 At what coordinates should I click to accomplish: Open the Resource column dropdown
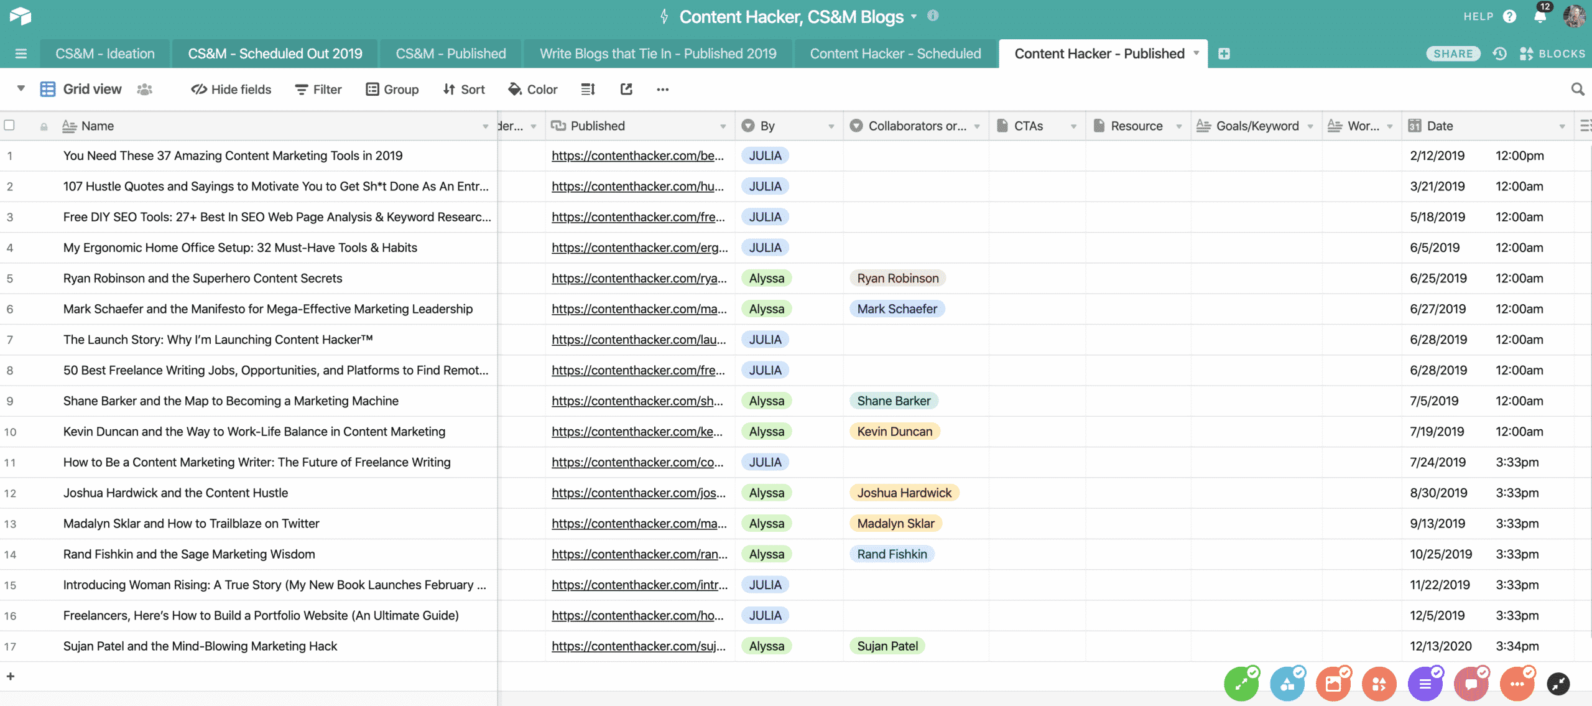pyautogui.click(x=1179, y=126)
